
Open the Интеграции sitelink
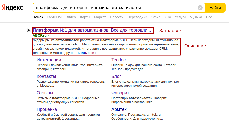coord(49,60)
